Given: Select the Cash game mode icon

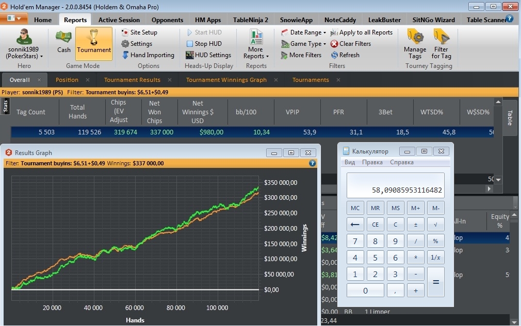Looking at the screenshot, I should [x=64, y=42].
